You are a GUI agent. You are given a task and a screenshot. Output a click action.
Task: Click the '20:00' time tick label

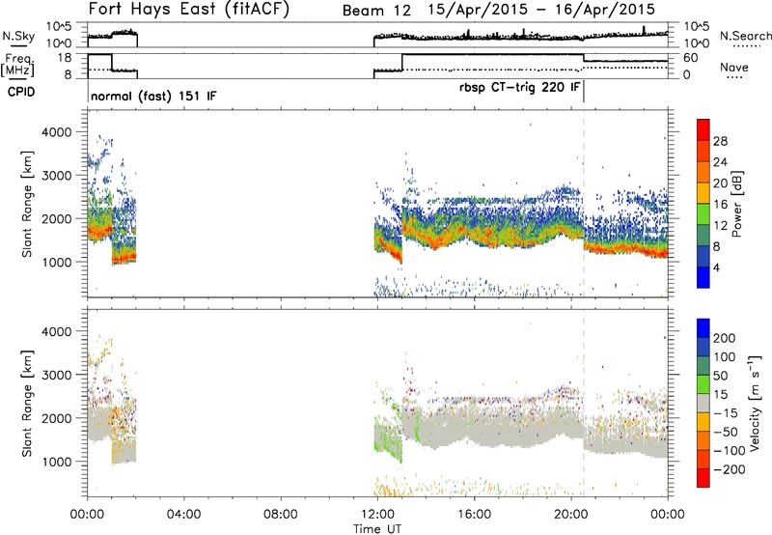(571, 515)
